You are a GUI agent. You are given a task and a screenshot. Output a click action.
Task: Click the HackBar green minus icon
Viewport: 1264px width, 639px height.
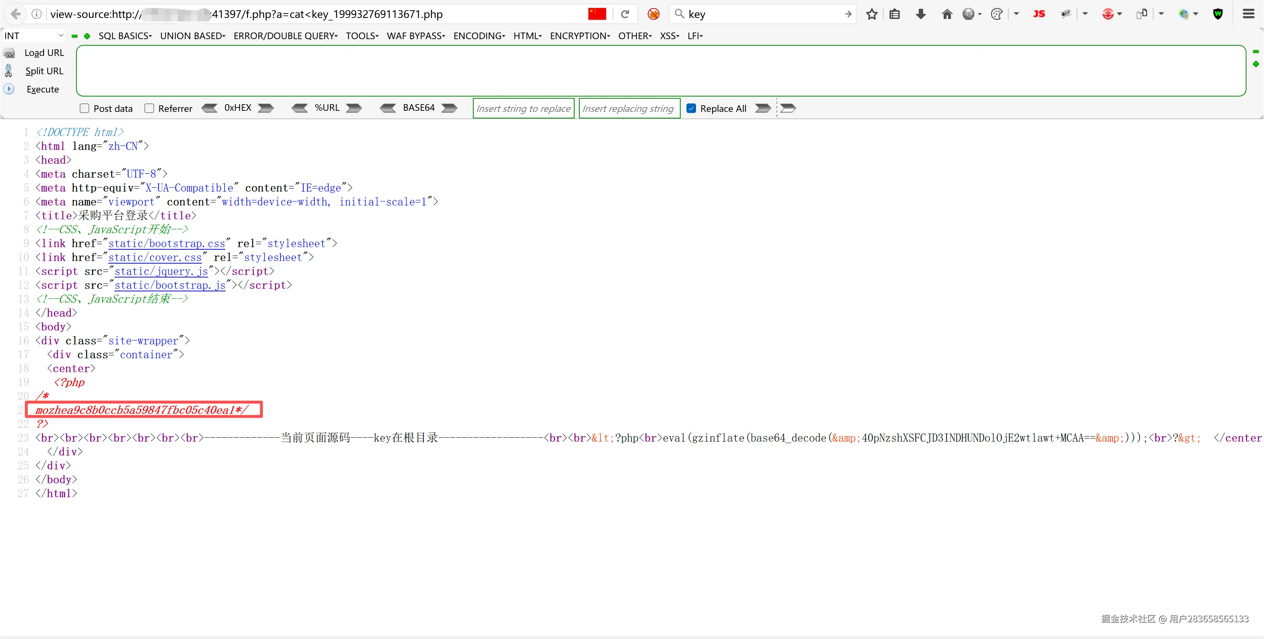coord(75,36)
